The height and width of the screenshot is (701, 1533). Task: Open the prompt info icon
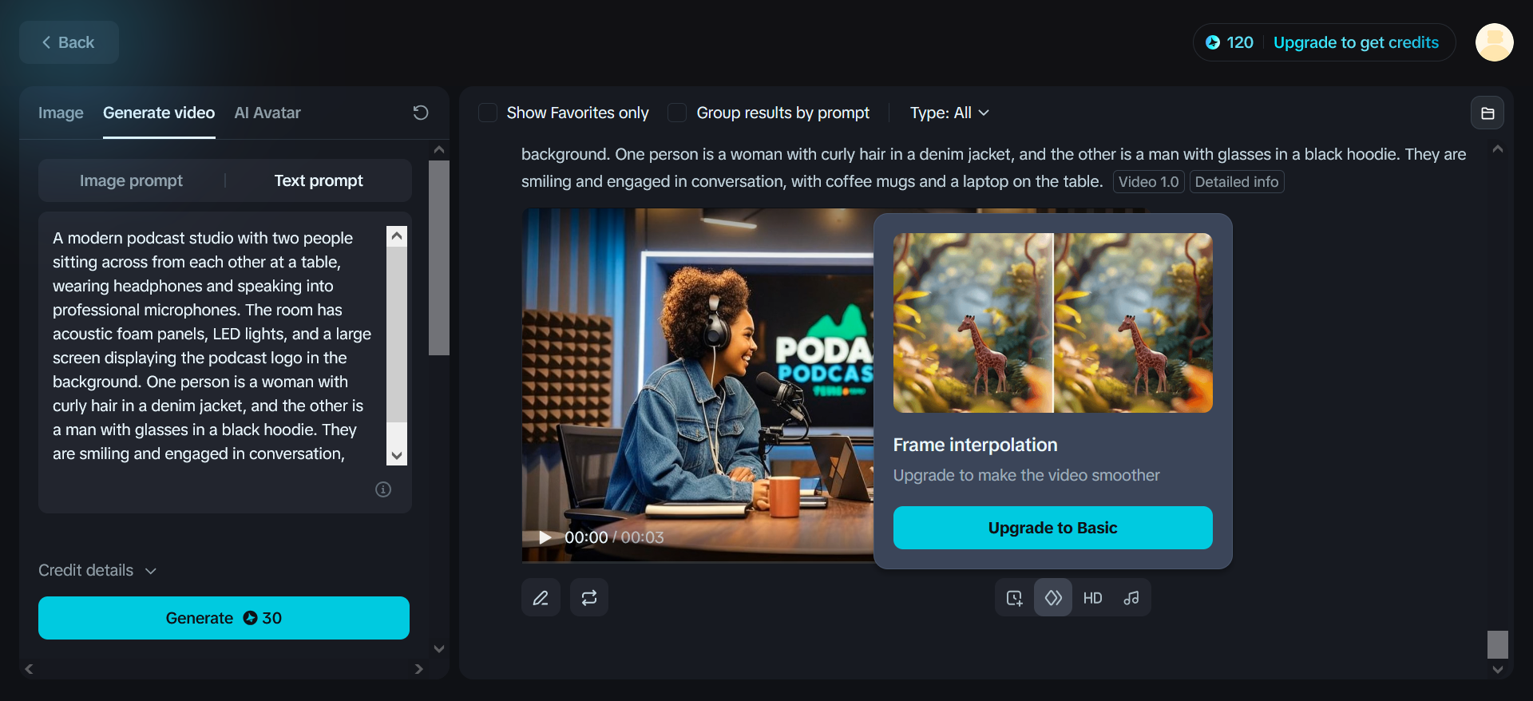pyautogui.click(x=383, y=489)
